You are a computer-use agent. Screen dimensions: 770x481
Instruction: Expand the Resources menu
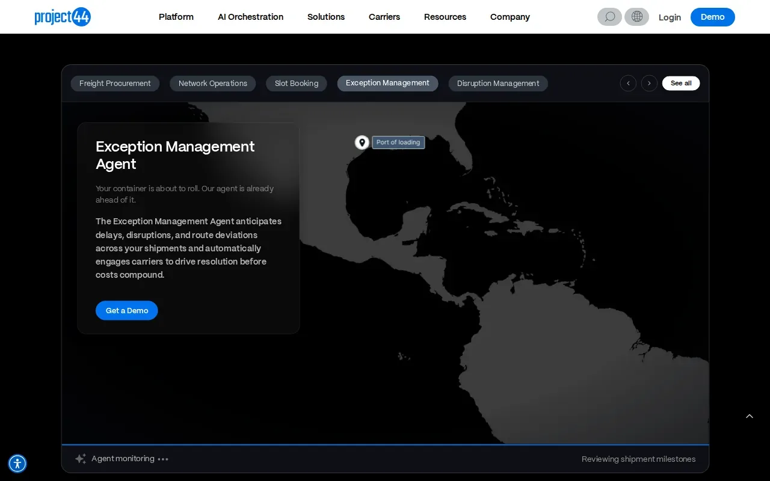click(x=445, y=17)
